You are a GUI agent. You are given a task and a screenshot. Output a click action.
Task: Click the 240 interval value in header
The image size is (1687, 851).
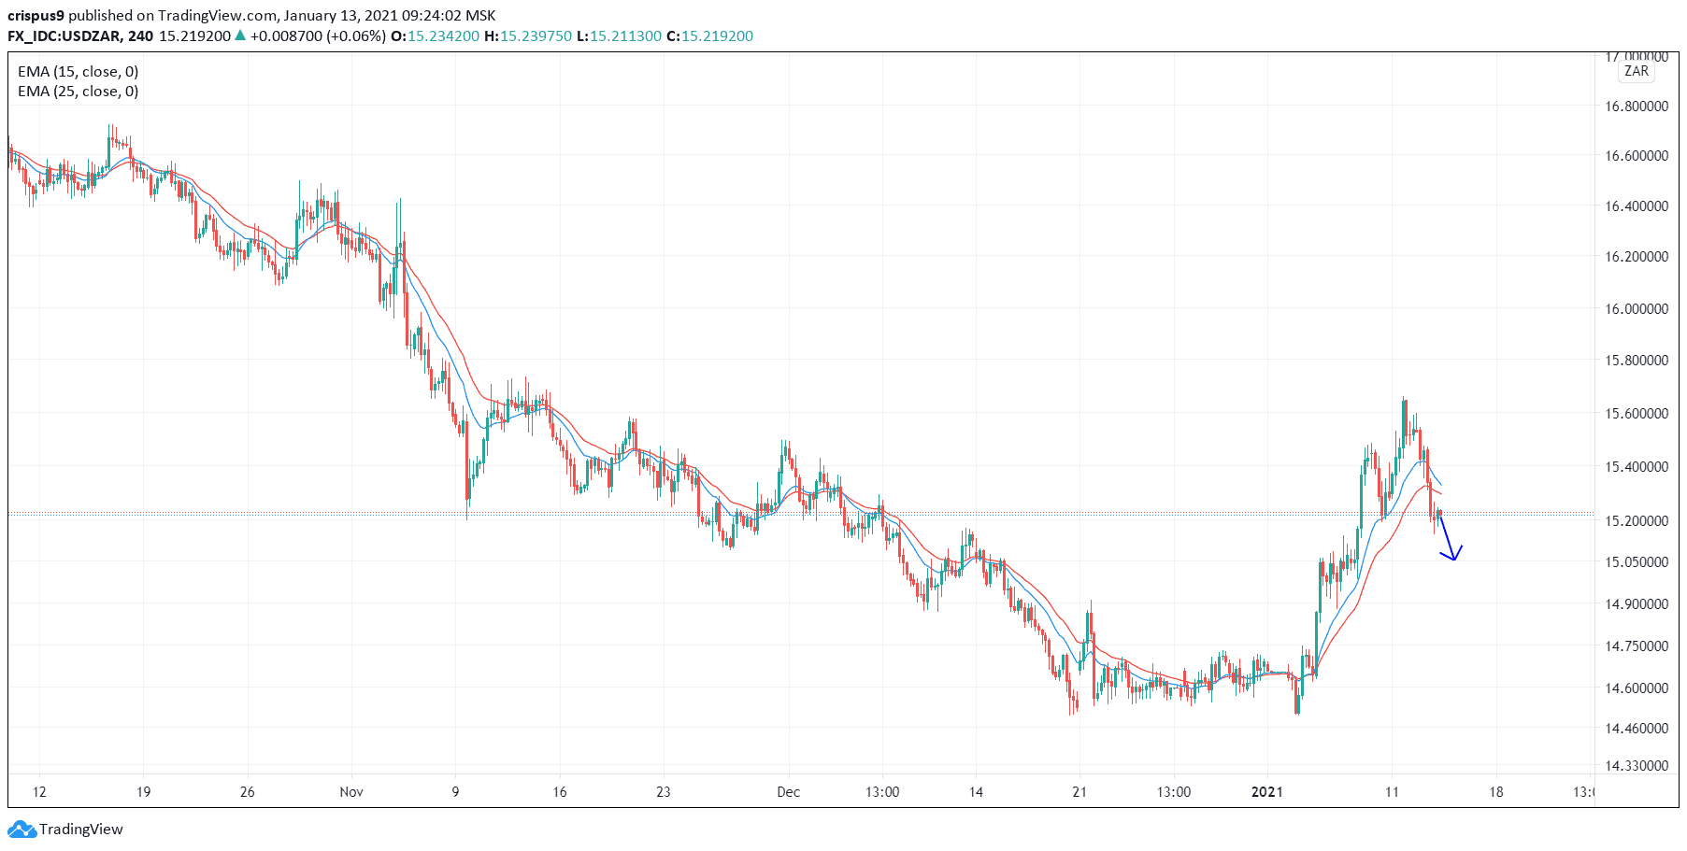coord(141,35)
